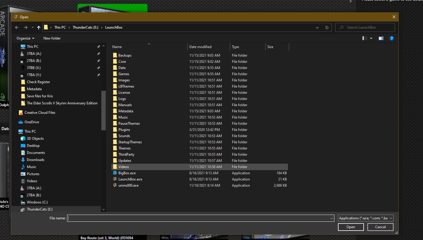Select the ThirdParty folder
The image size is (423, 240).
126,154
